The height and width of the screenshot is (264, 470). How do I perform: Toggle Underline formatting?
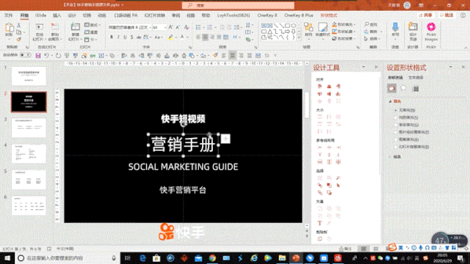[125, 37]
